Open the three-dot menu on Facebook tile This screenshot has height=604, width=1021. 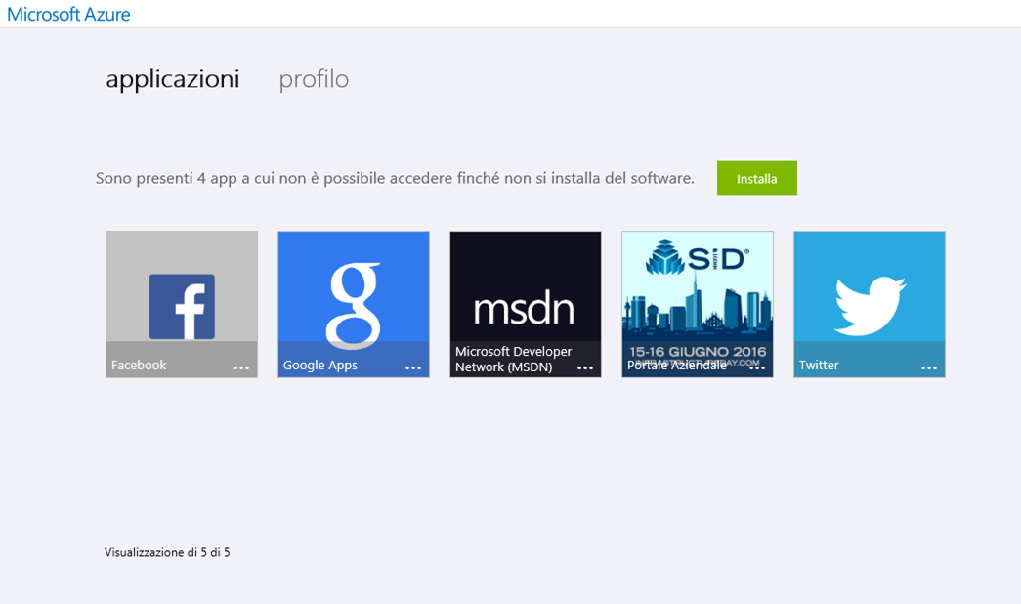241,368
